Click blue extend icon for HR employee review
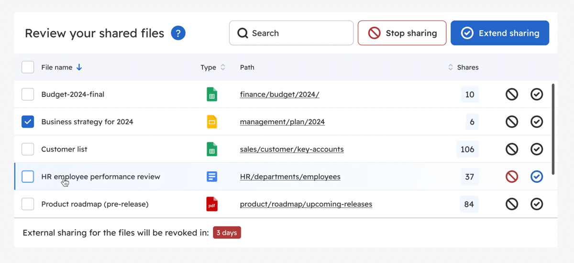This screenshot has width=574, height=263. (x=537, y=177)
